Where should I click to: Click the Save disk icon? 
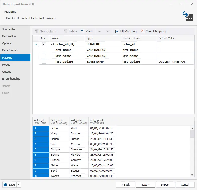6,185
